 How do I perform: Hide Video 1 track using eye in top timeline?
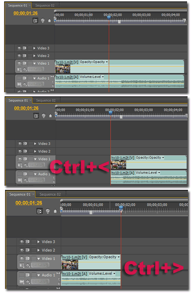pos(19,63)
